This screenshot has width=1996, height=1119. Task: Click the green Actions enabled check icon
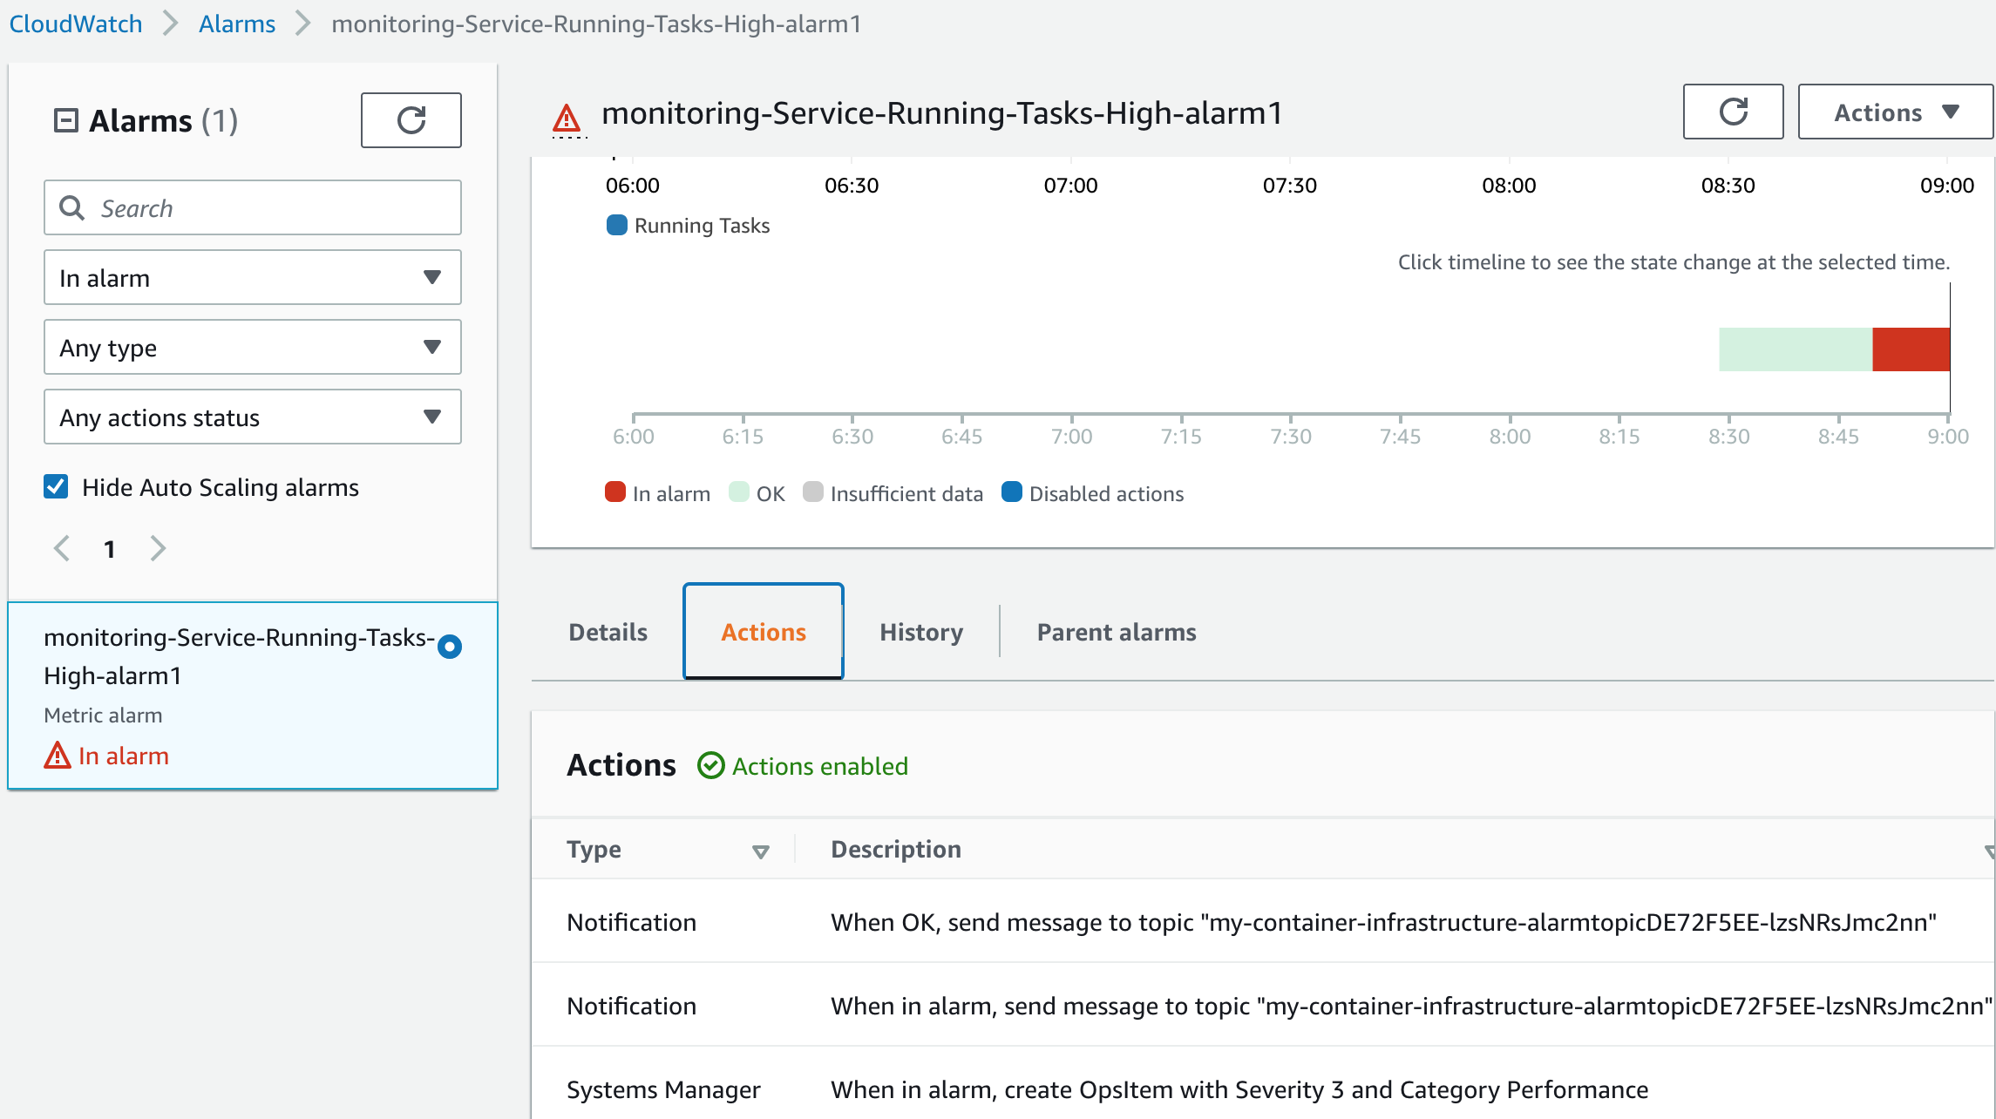coord(711,766)
